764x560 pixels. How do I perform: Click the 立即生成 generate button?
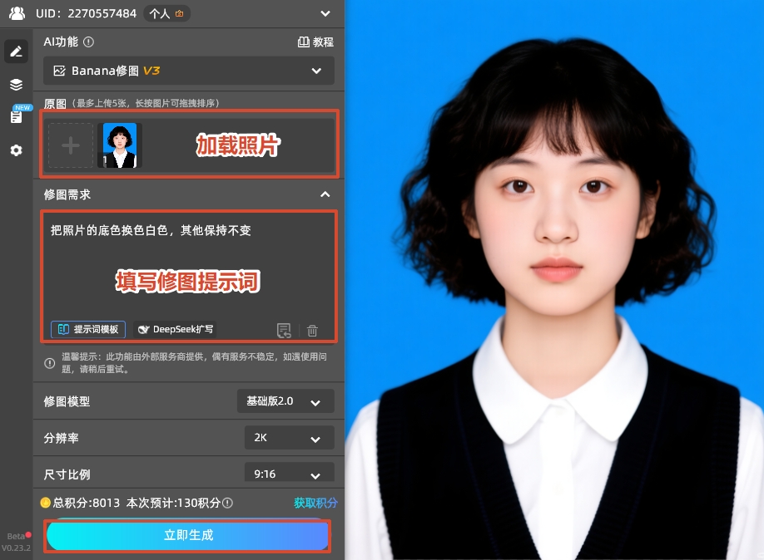click(186, 535)
